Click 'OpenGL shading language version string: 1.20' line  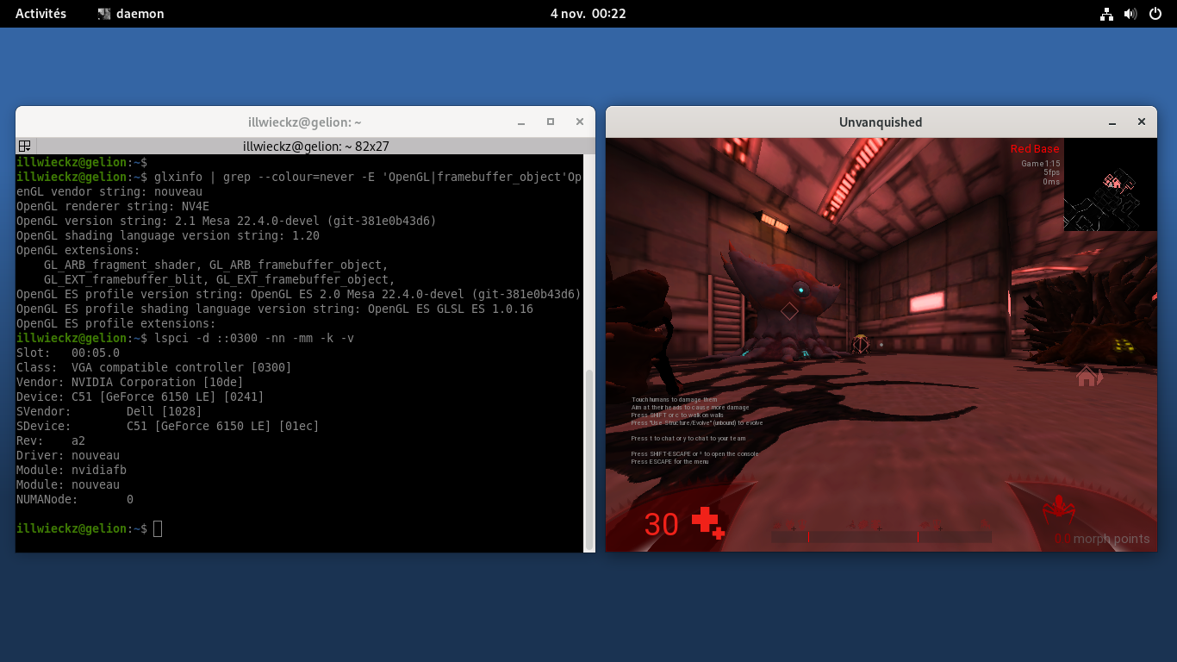tap(168, 235)
